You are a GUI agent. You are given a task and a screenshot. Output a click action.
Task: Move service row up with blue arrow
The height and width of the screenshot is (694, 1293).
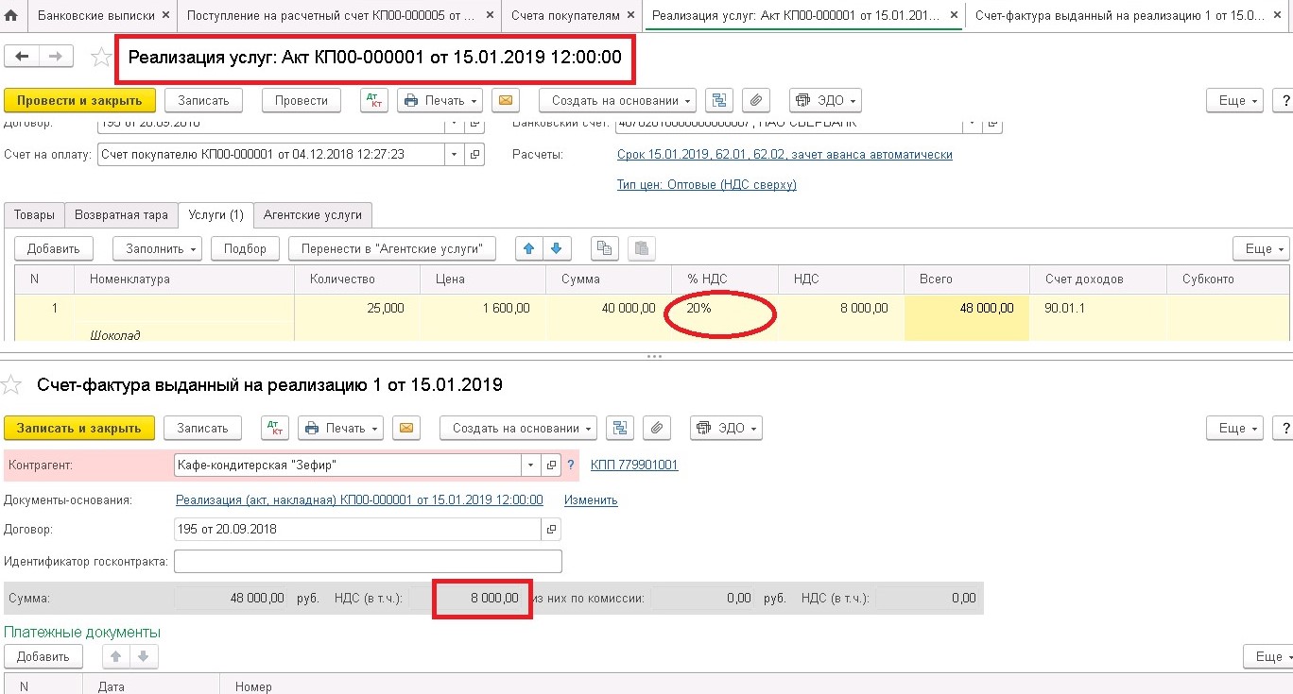tap(528, 248)
